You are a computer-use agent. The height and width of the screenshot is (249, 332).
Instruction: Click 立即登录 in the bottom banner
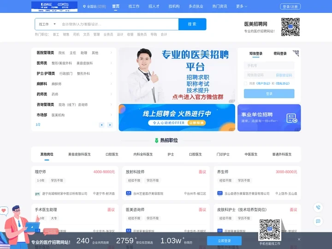[224, 241]
